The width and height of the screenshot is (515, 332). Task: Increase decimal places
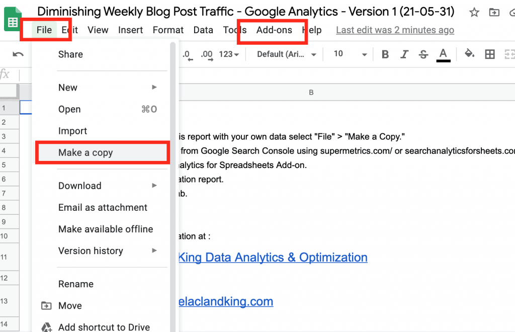point(207,55)
